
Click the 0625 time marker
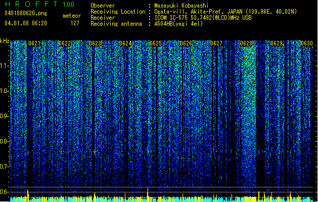click(156, 43)
